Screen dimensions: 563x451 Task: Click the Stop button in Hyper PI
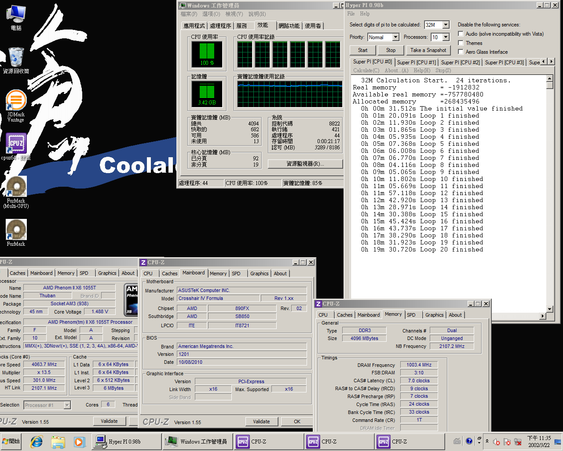391,50
